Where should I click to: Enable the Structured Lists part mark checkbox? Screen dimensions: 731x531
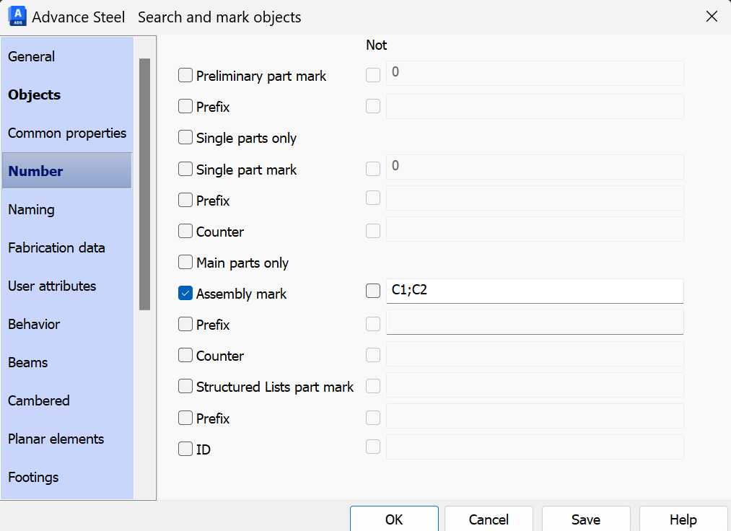(x=185, y=387)
